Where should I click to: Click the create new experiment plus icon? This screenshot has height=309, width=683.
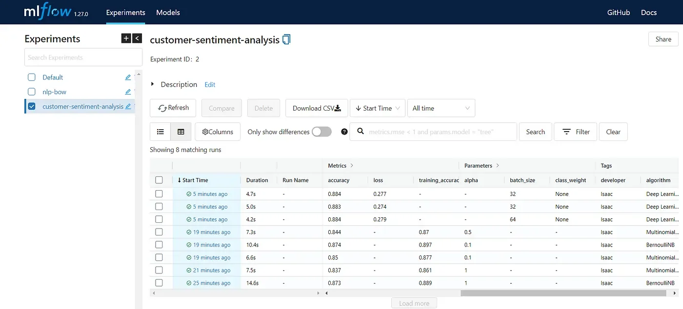(126, 38)
